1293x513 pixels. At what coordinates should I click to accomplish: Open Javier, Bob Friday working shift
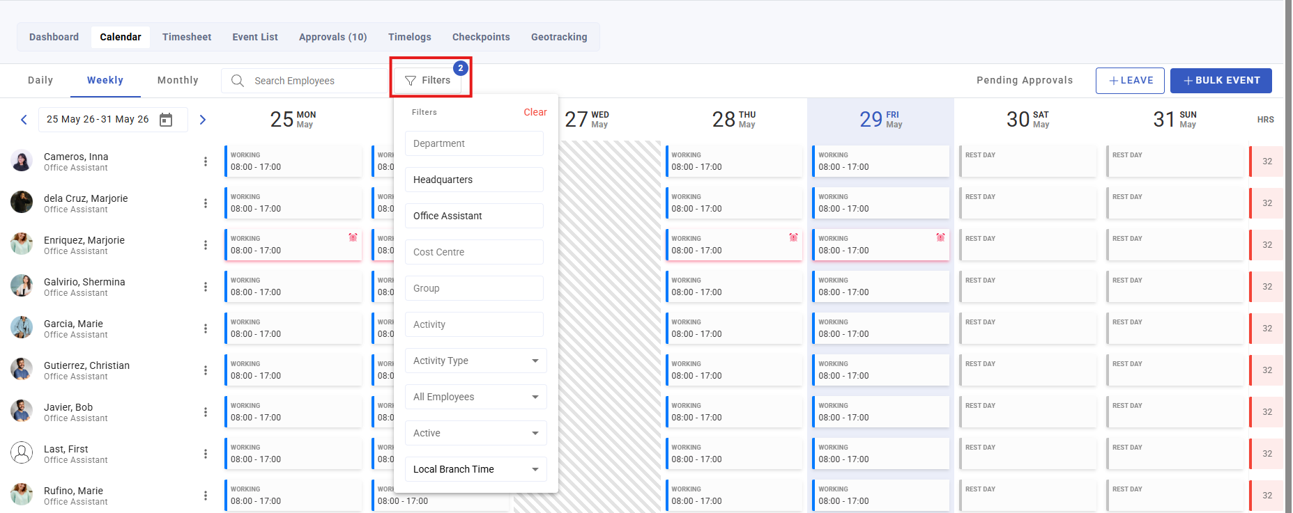pyautogui.click(x=880, y=412)
